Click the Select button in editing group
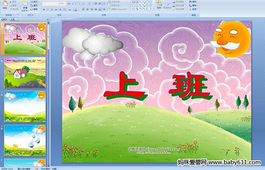This screenshot has width=265, height=170. [x=193, y=9]
